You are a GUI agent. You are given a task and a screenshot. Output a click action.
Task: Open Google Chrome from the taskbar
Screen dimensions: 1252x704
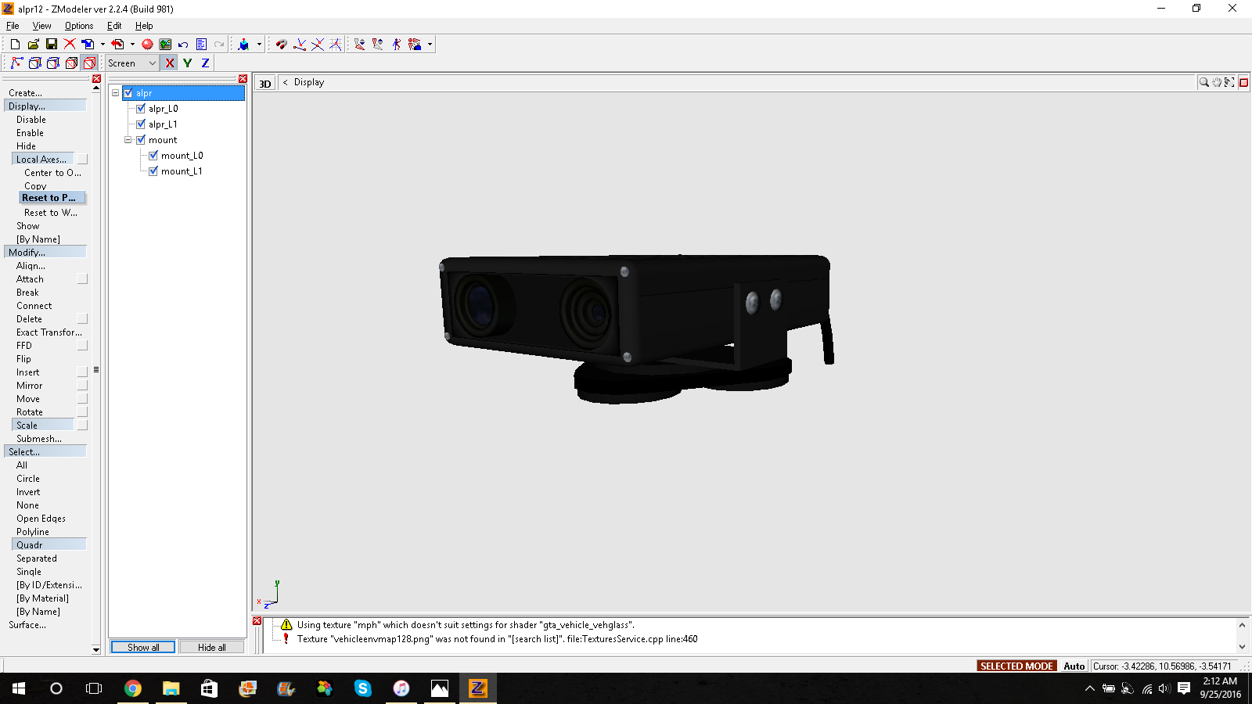pos(133,688)
